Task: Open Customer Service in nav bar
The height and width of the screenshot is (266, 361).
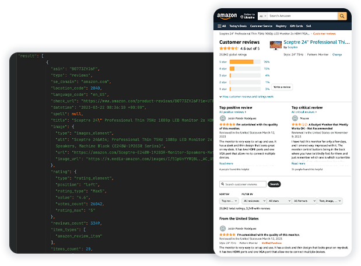Action: (x=261, y=26)
